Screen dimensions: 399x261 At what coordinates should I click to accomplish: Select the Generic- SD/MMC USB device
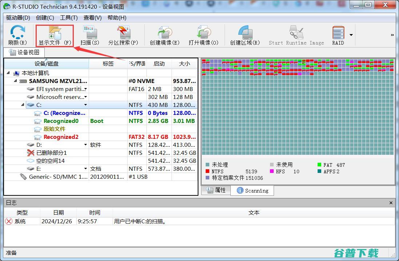58,177
